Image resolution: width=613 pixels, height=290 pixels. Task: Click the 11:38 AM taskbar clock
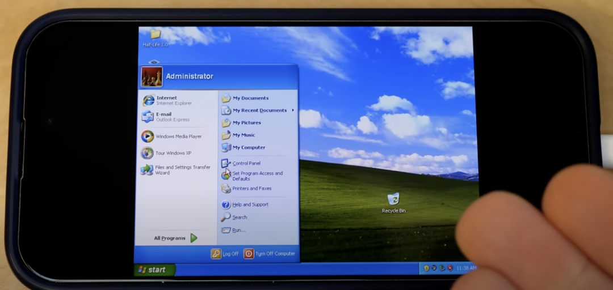pos(466,268)
